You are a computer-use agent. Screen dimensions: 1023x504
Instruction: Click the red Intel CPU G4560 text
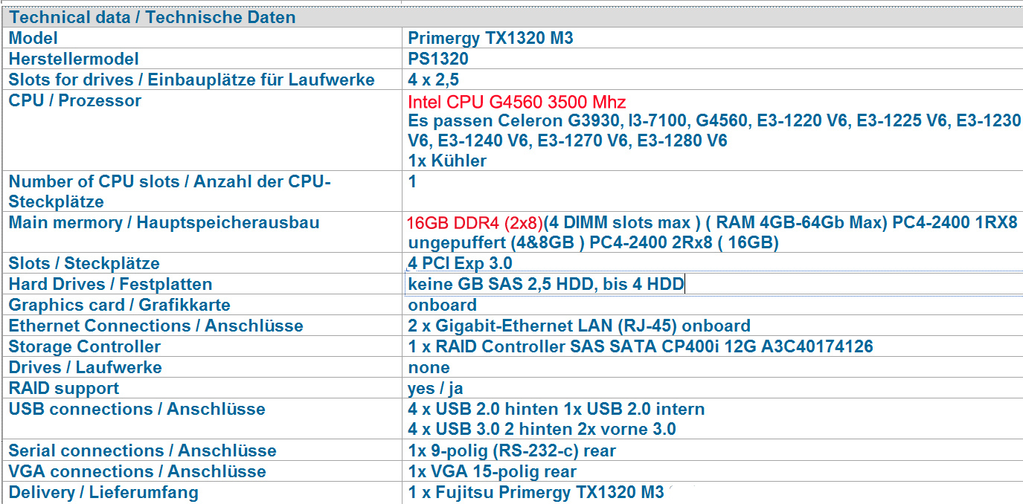[x=516, y=102]
